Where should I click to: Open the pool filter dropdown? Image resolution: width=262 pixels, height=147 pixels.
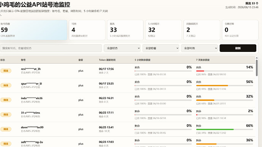199,48
